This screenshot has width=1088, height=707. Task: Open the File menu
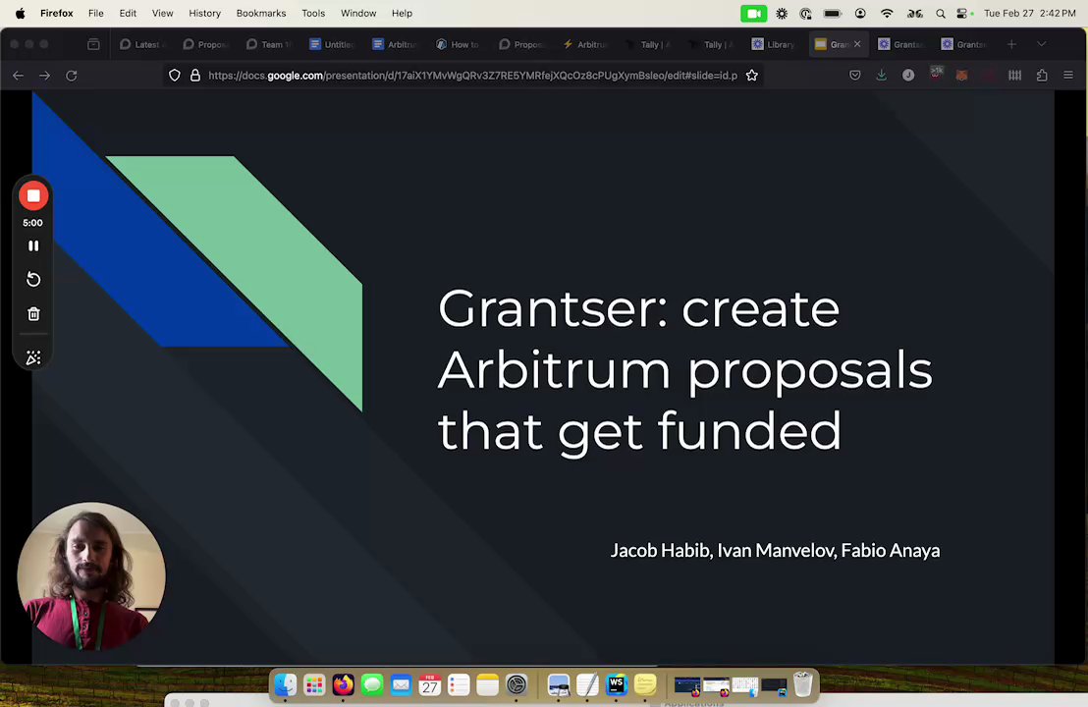coord(96,13)
